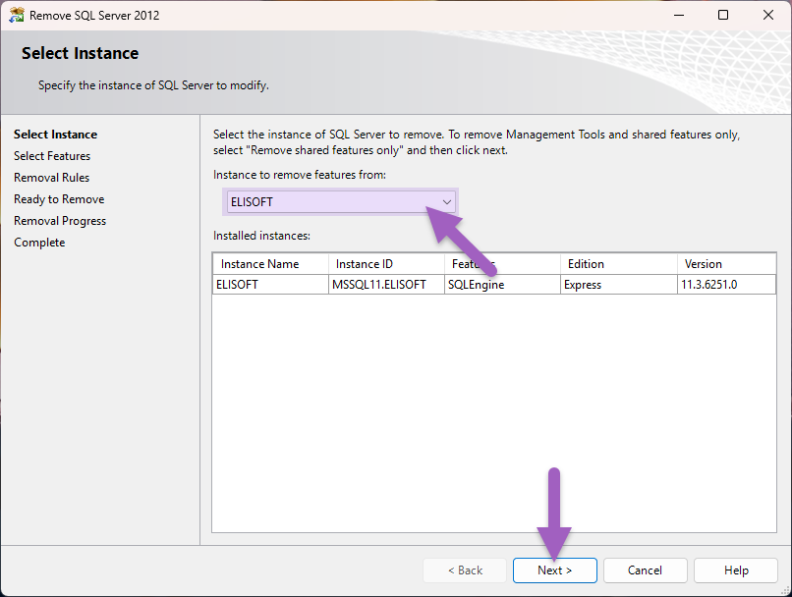
Task: Minimize the Remove SQL Server 2012 window
Action: 679,15
